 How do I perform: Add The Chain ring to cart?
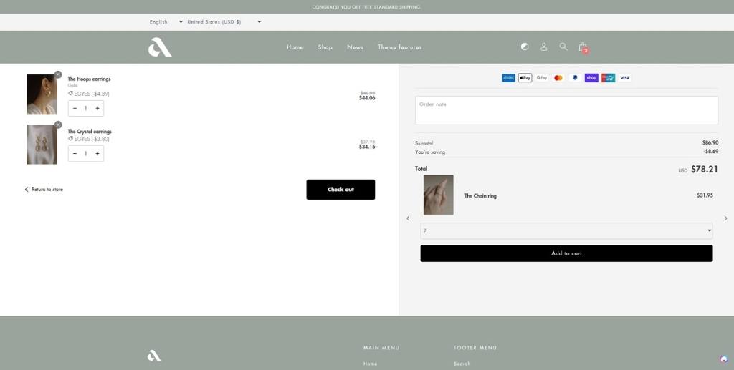tap(566, 253)
